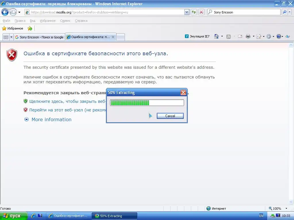
Task: Open the пуск Start button
Action: point(13,216)
